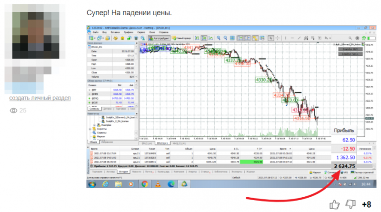Draw a horizontal line tool
The height and width of the screenshot is (212, 381).
[x=292, y=38]
